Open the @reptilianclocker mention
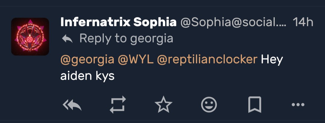The image size is (325, 123). coord(207,60)
